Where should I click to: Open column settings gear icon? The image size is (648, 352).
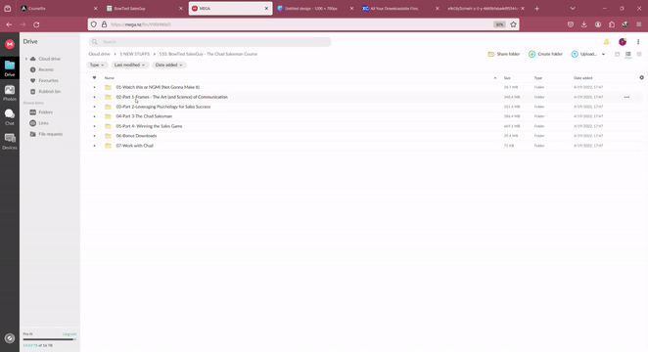click(x=641, y=77)
